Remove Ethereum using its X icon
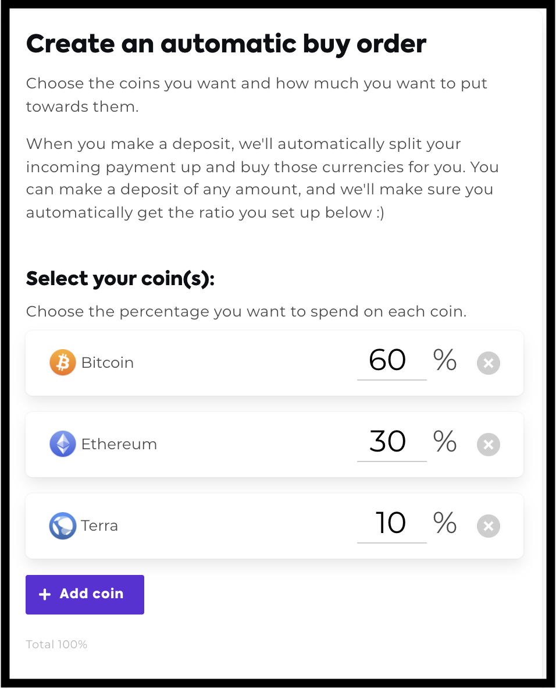This screenshot has height=689, width=556. (x=489, y=444)
